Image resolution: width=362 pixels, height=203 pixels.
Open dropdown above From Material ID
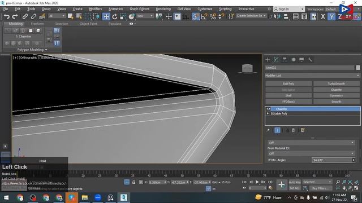tap(311, 143)
